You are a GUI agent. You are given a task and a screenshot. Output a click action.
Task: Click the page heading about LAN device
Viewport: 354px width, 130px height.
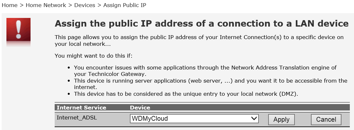click(x=202, y=24)
